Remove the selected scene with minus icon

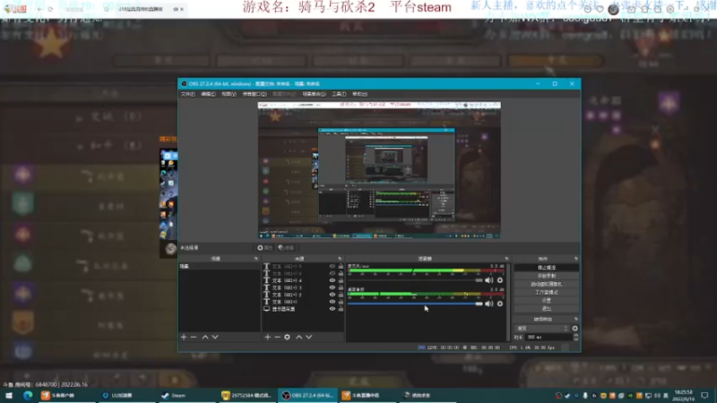194,337
